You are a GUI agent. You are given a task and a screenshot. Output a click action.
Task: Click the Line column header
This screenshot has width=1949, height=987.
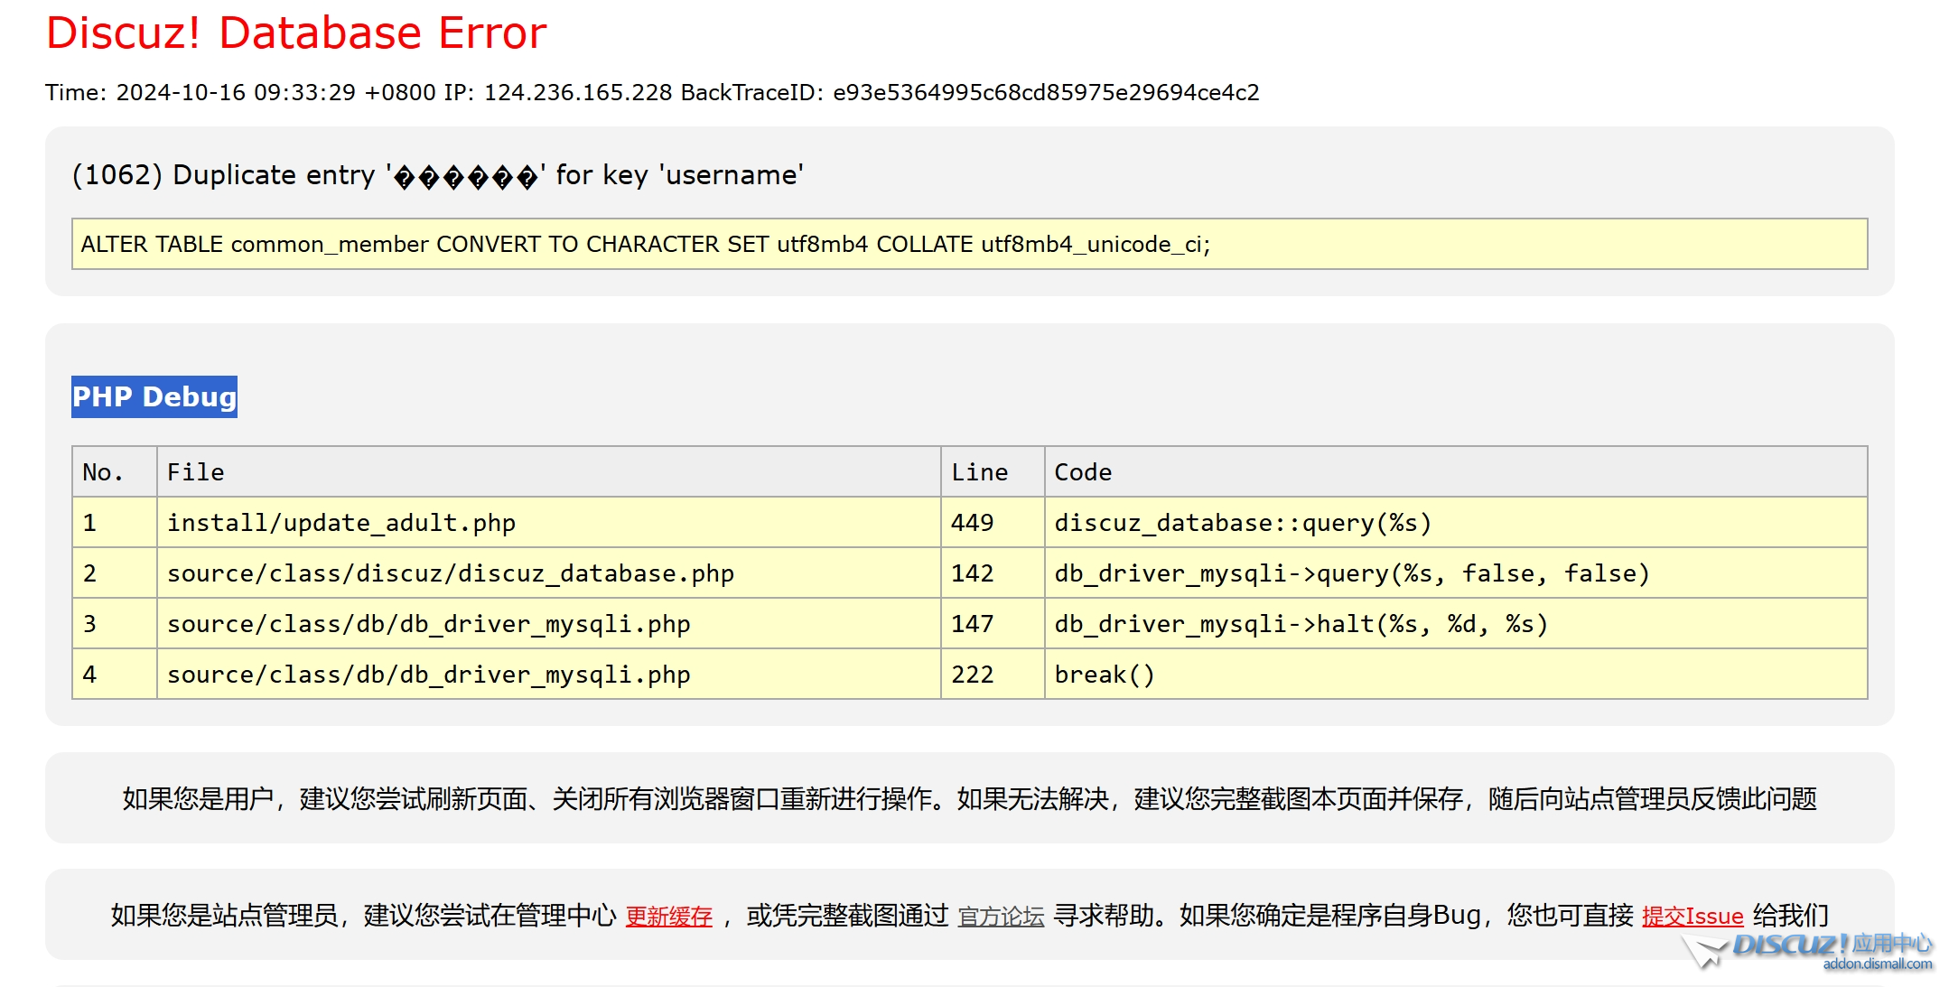tap(979, 472)
